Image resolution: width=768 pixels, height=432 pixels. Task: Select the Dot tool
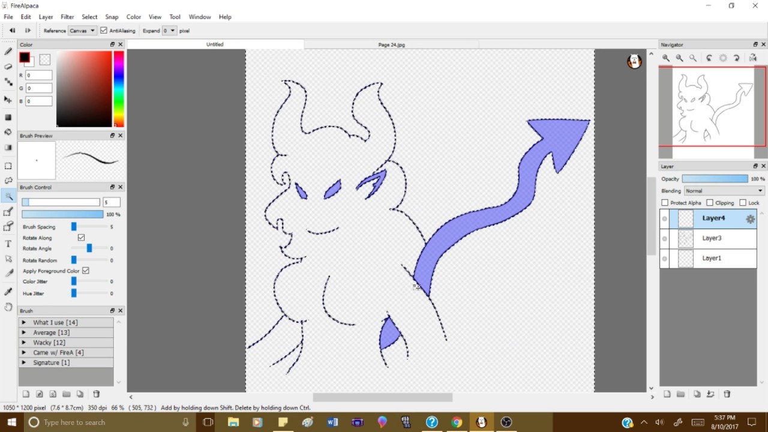(x=8, y=82)
